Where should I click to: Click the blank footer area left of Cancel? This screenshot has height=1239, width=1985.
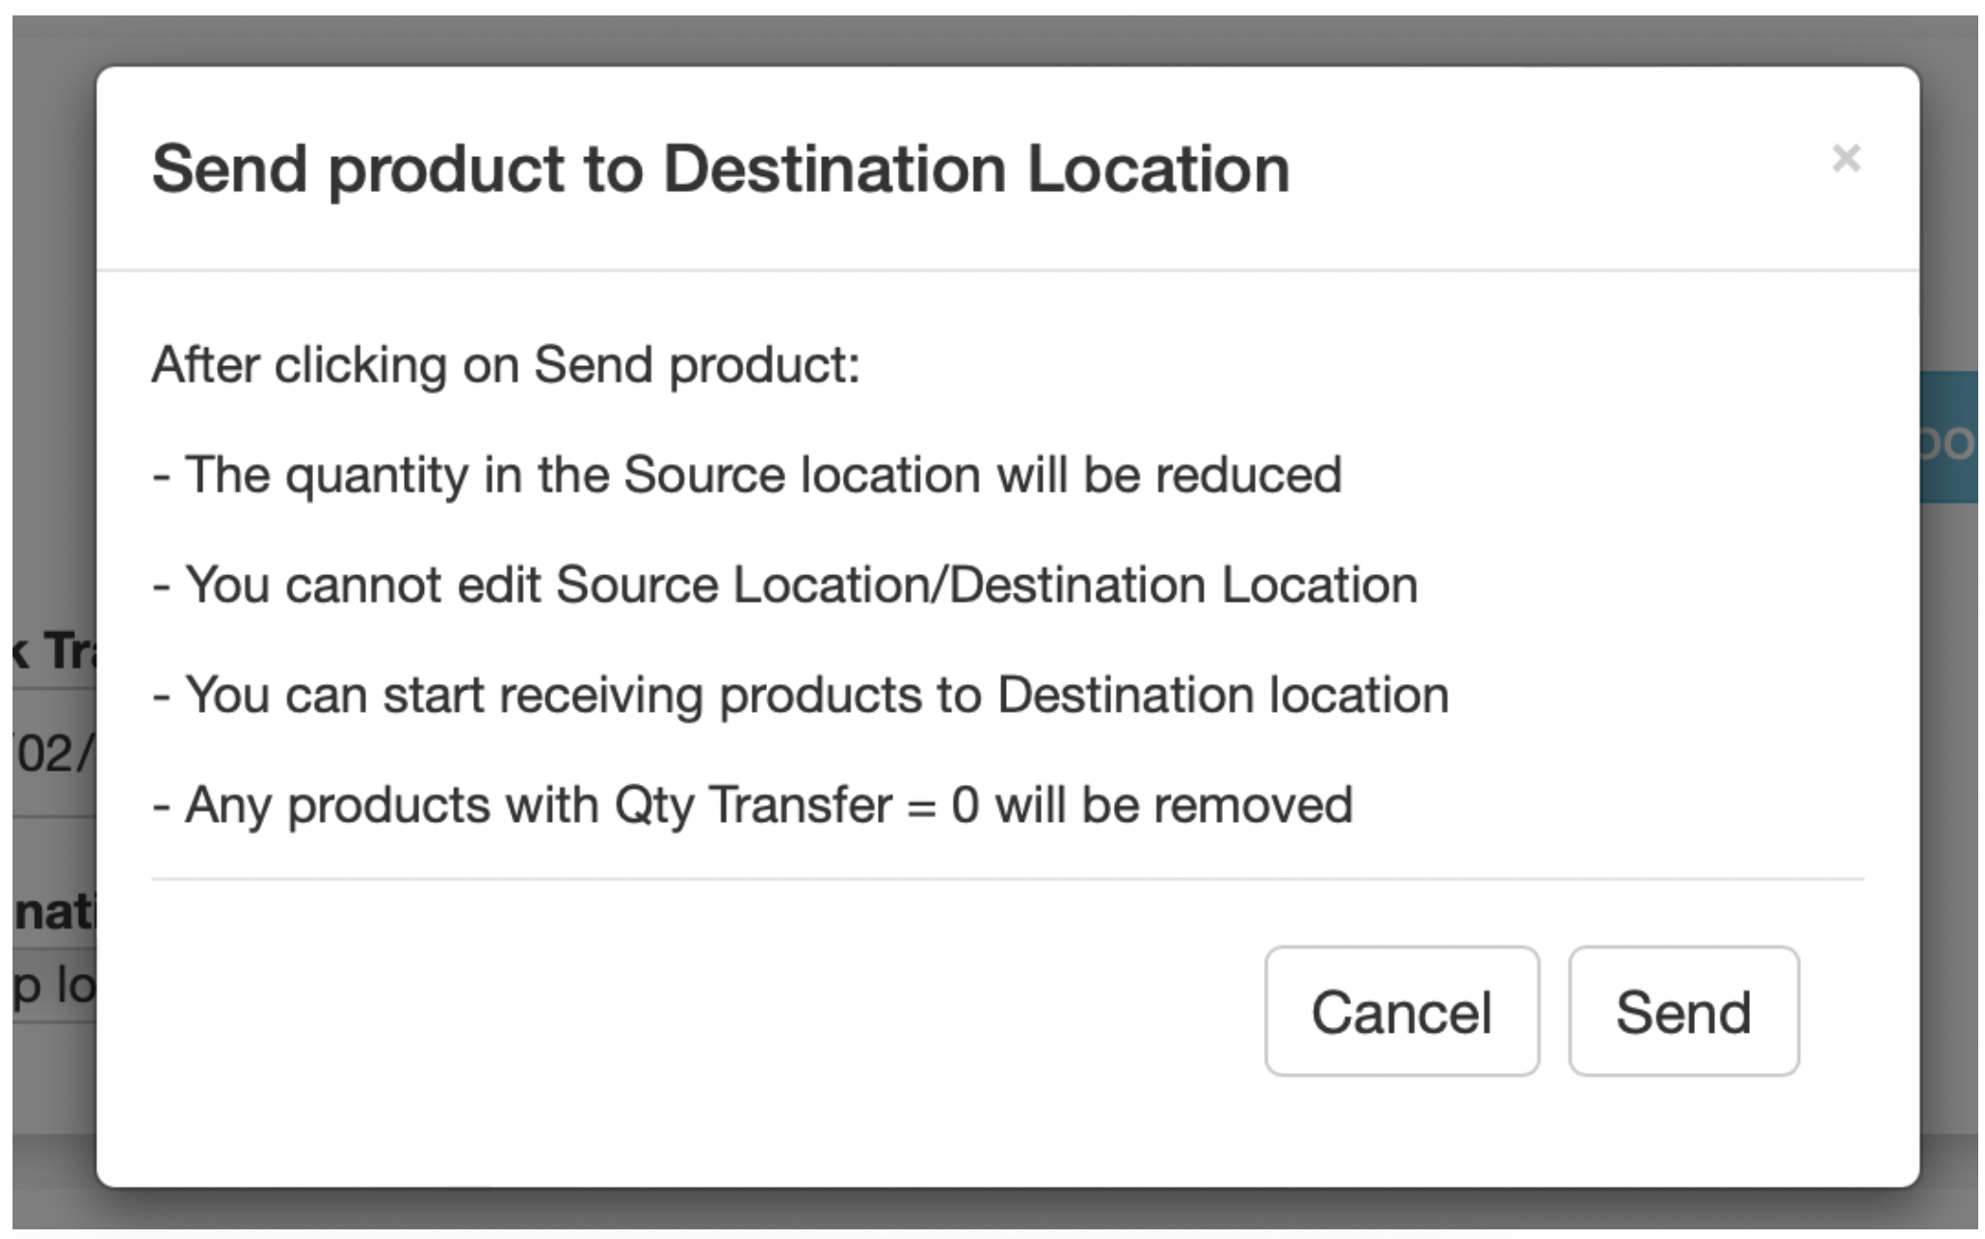675,1011
